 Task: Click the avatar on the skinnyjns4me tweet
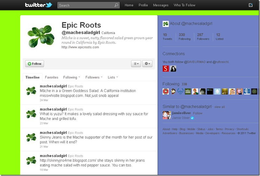click(x=31, y=160)
